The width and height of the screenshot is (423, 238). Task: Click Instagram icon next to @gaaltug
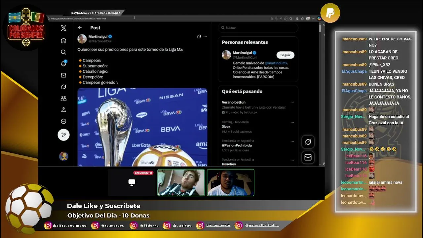pos(167,226)
